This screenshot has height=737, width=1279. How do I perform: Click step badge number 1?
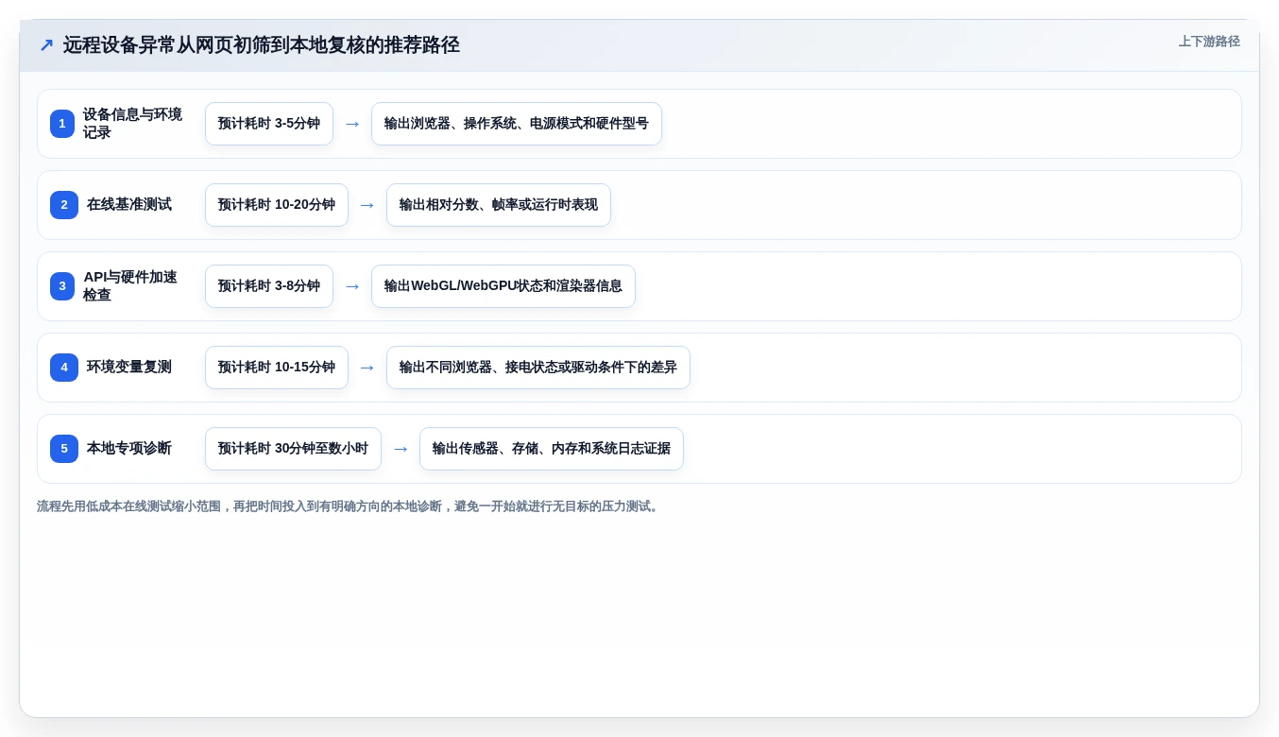[62, 124]
